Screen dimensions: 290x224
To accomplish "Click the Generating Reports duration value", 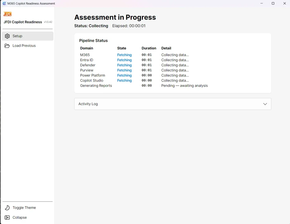I will click(x=147, y=86).
